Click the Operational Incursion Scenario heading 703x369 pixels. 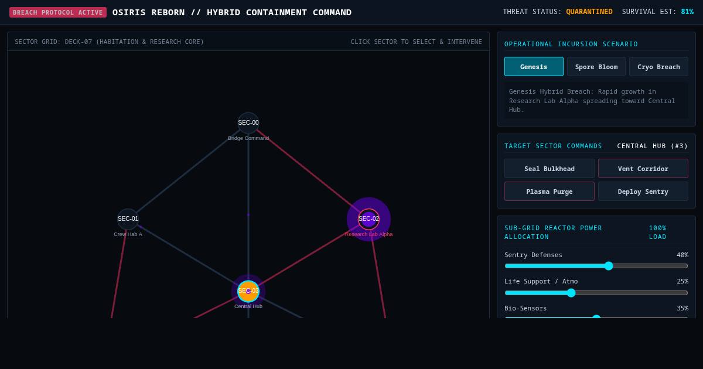pos(571,45)
